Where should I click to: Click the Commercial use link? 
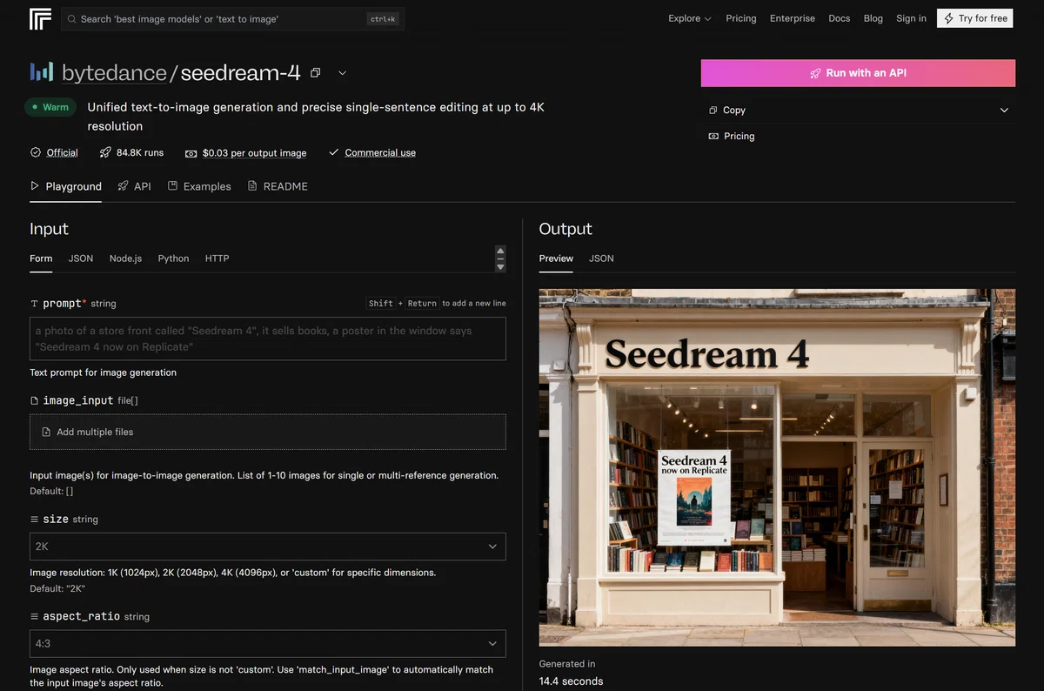380,152
